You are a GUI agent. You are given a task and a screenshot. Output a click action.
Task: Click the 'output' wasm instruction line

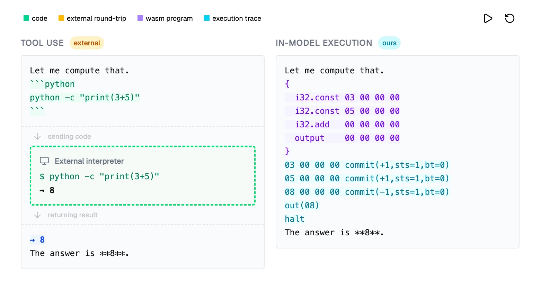pyautogui.click(x=342, y=138)
